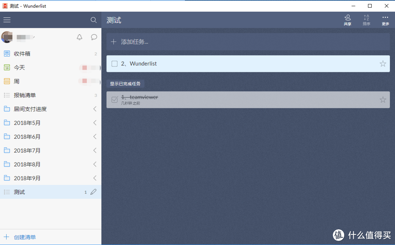Click the '几秒钟 之前' timestamp text

point(131,103)
